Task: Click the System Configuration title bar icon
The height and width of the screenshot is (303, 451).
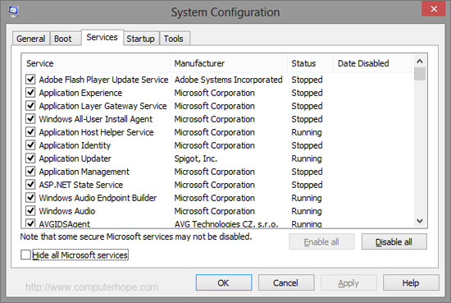Action: click(x=13, y=11)
